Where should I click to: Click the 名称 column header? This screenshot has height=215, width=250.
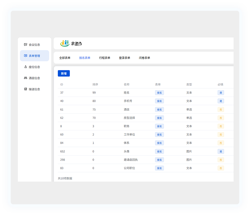(127, 84)
